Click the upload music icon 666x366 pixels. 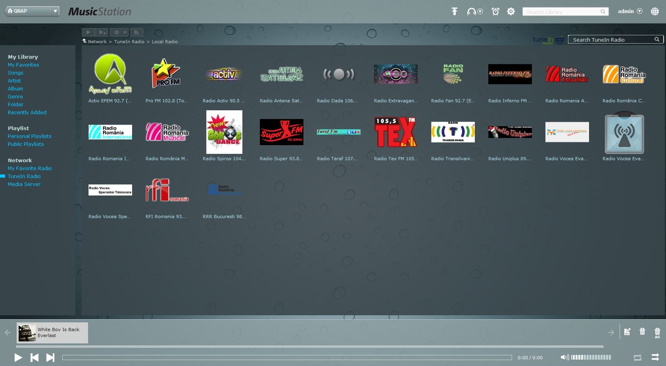point(455,11)
